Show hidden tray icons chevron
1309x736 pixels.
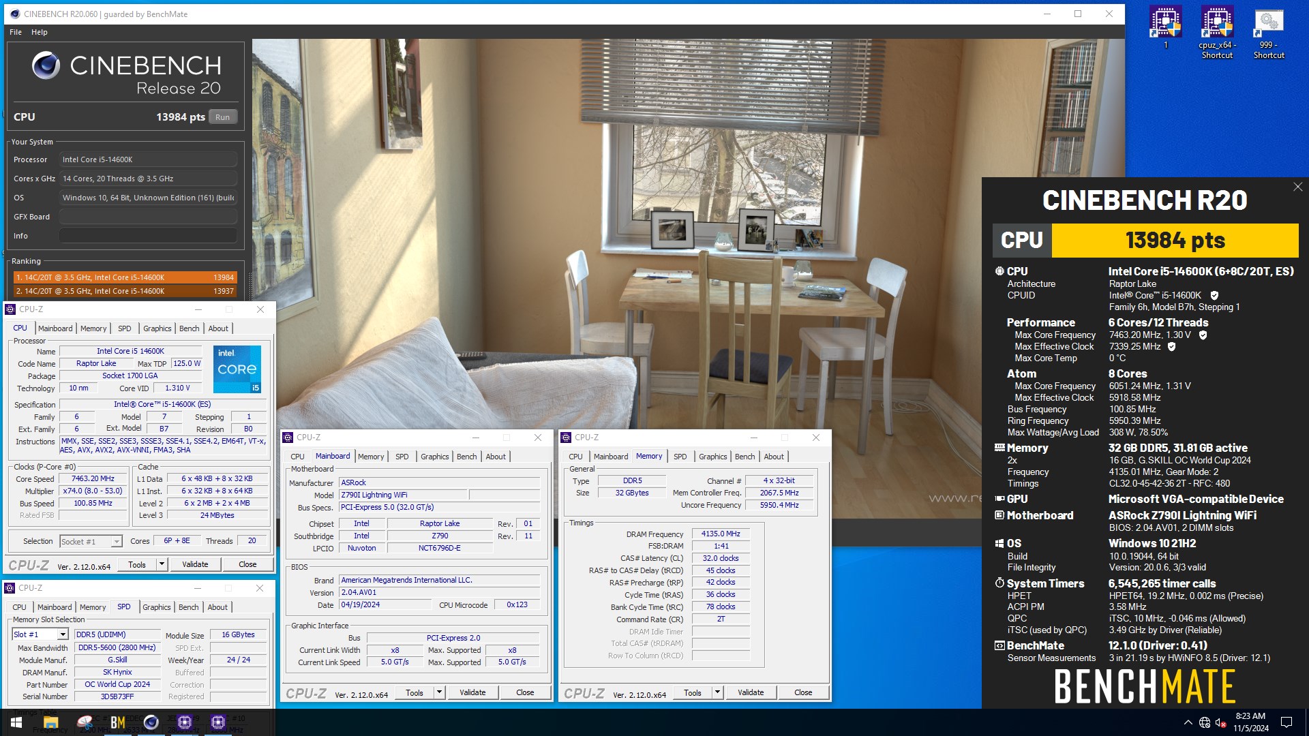pos(1188,722)
